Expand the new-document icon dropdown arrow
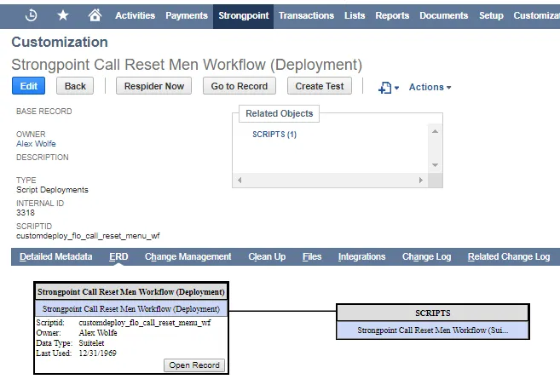Screen dimensions: 560x385 [x=396, y=88]
